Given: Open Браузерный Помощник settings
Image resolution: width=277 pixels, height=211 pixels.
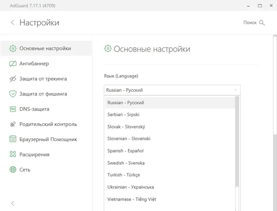Looking at the screenshot, I should point(46,139).
